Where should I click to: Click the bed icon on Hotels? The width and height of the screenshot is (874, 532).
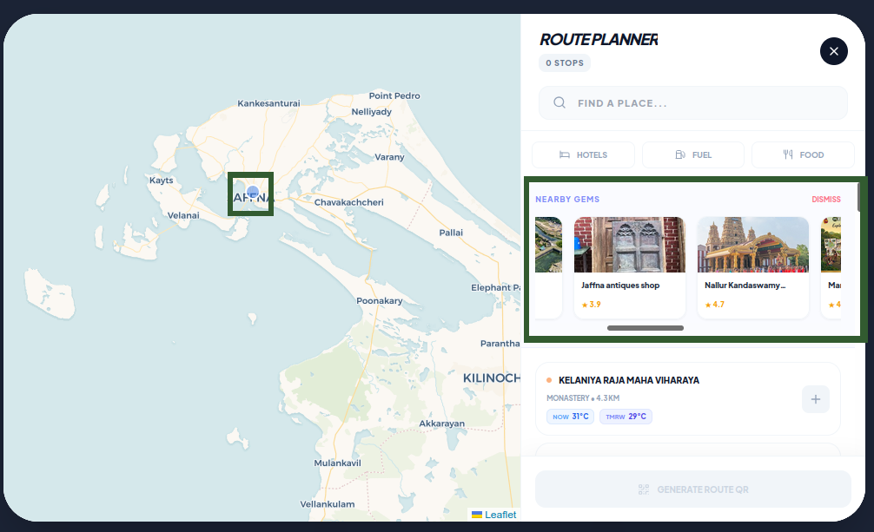tap(565, 154)
